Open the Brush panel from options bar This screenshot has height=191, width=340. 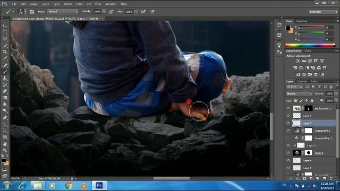[32, 12]
